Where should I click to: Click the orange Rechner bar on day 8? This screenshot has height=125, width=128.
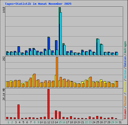coord(34,80)
